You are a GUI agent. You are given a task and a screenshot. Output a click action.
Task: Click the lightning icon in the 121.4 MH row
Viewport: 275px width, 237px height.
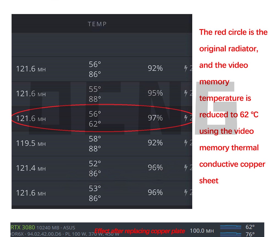pyautogui.click(x=186, y=168)
